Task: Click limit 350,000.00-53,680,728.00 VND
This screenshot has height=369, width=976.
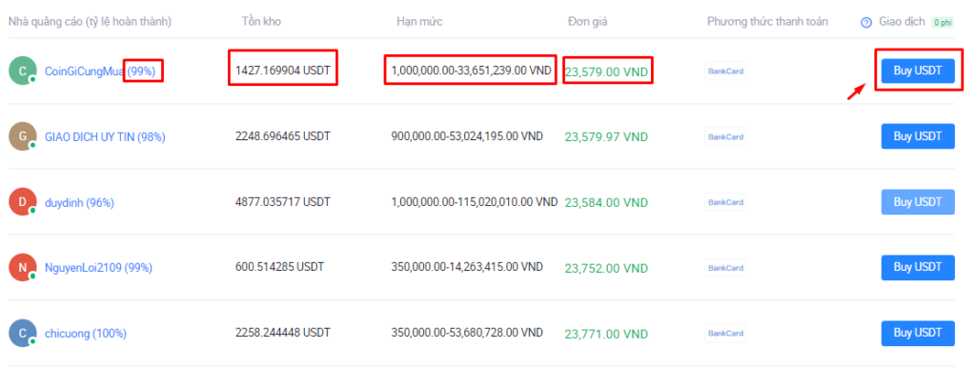Action: [467, 333]
